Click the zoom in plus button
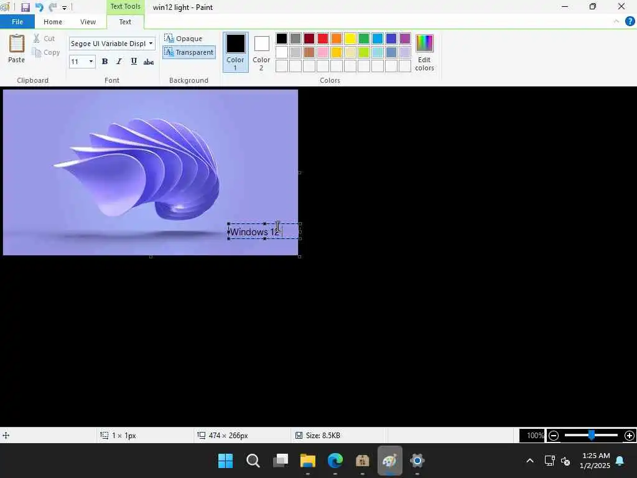637x478 pixels. tap(630, 436)
